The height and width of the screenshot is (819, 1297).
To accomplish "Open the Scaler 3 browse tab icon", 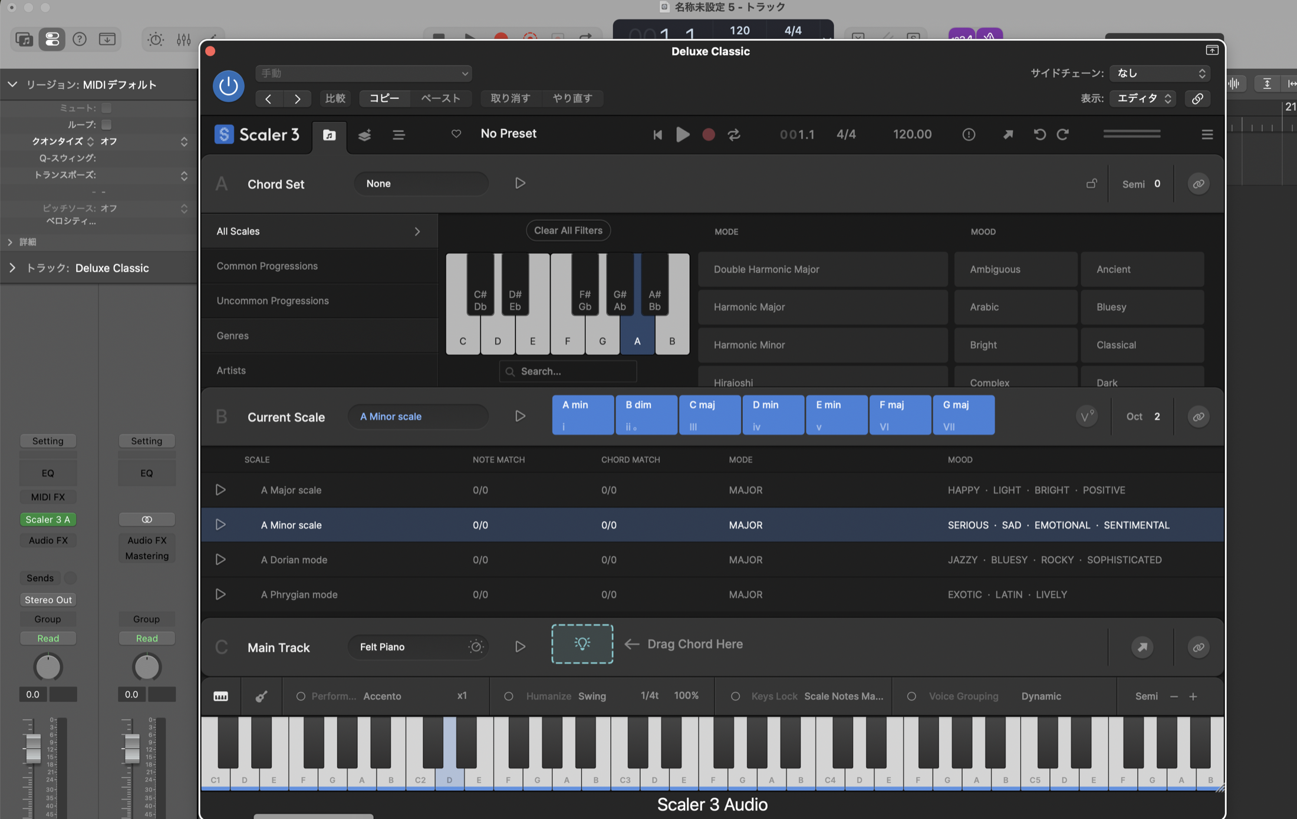I will click(x=329, y=135).
